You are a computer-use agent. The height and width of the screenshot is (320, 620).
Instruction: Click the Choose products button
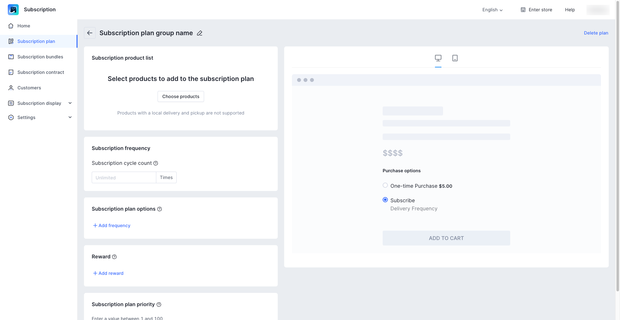tap(181, 96)
